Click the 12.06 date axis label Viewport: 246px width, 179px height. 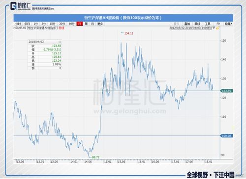pyautogui.click(x=20, y=162)
